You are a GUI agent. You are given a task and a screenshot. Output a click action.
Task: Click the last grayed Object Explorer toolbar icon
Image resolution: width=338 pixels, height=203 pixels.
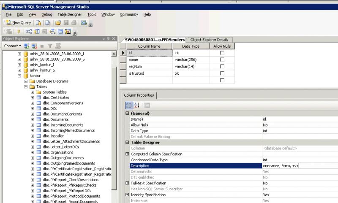tap(58, 46)
